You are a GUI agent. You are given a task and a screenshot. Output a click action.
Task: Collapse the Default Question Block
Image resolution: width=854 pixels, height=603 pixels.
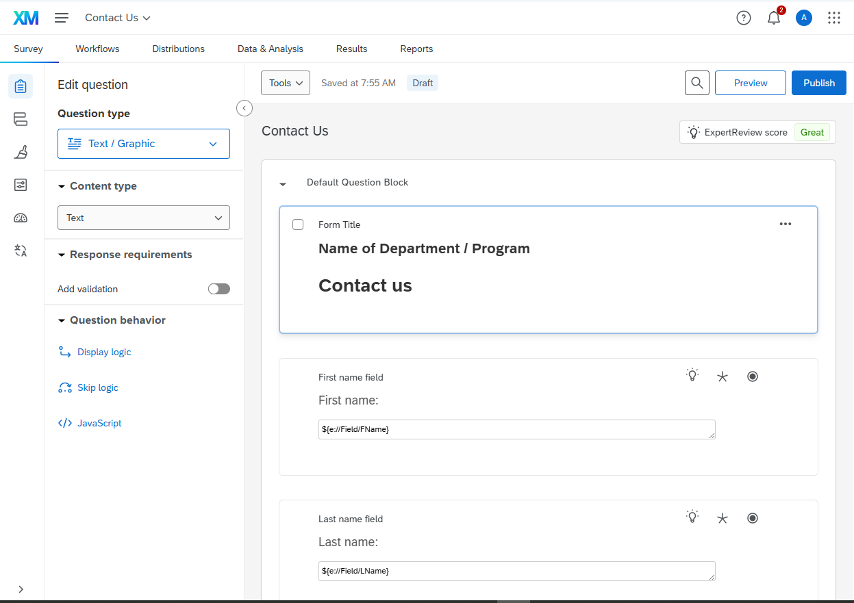283,183
